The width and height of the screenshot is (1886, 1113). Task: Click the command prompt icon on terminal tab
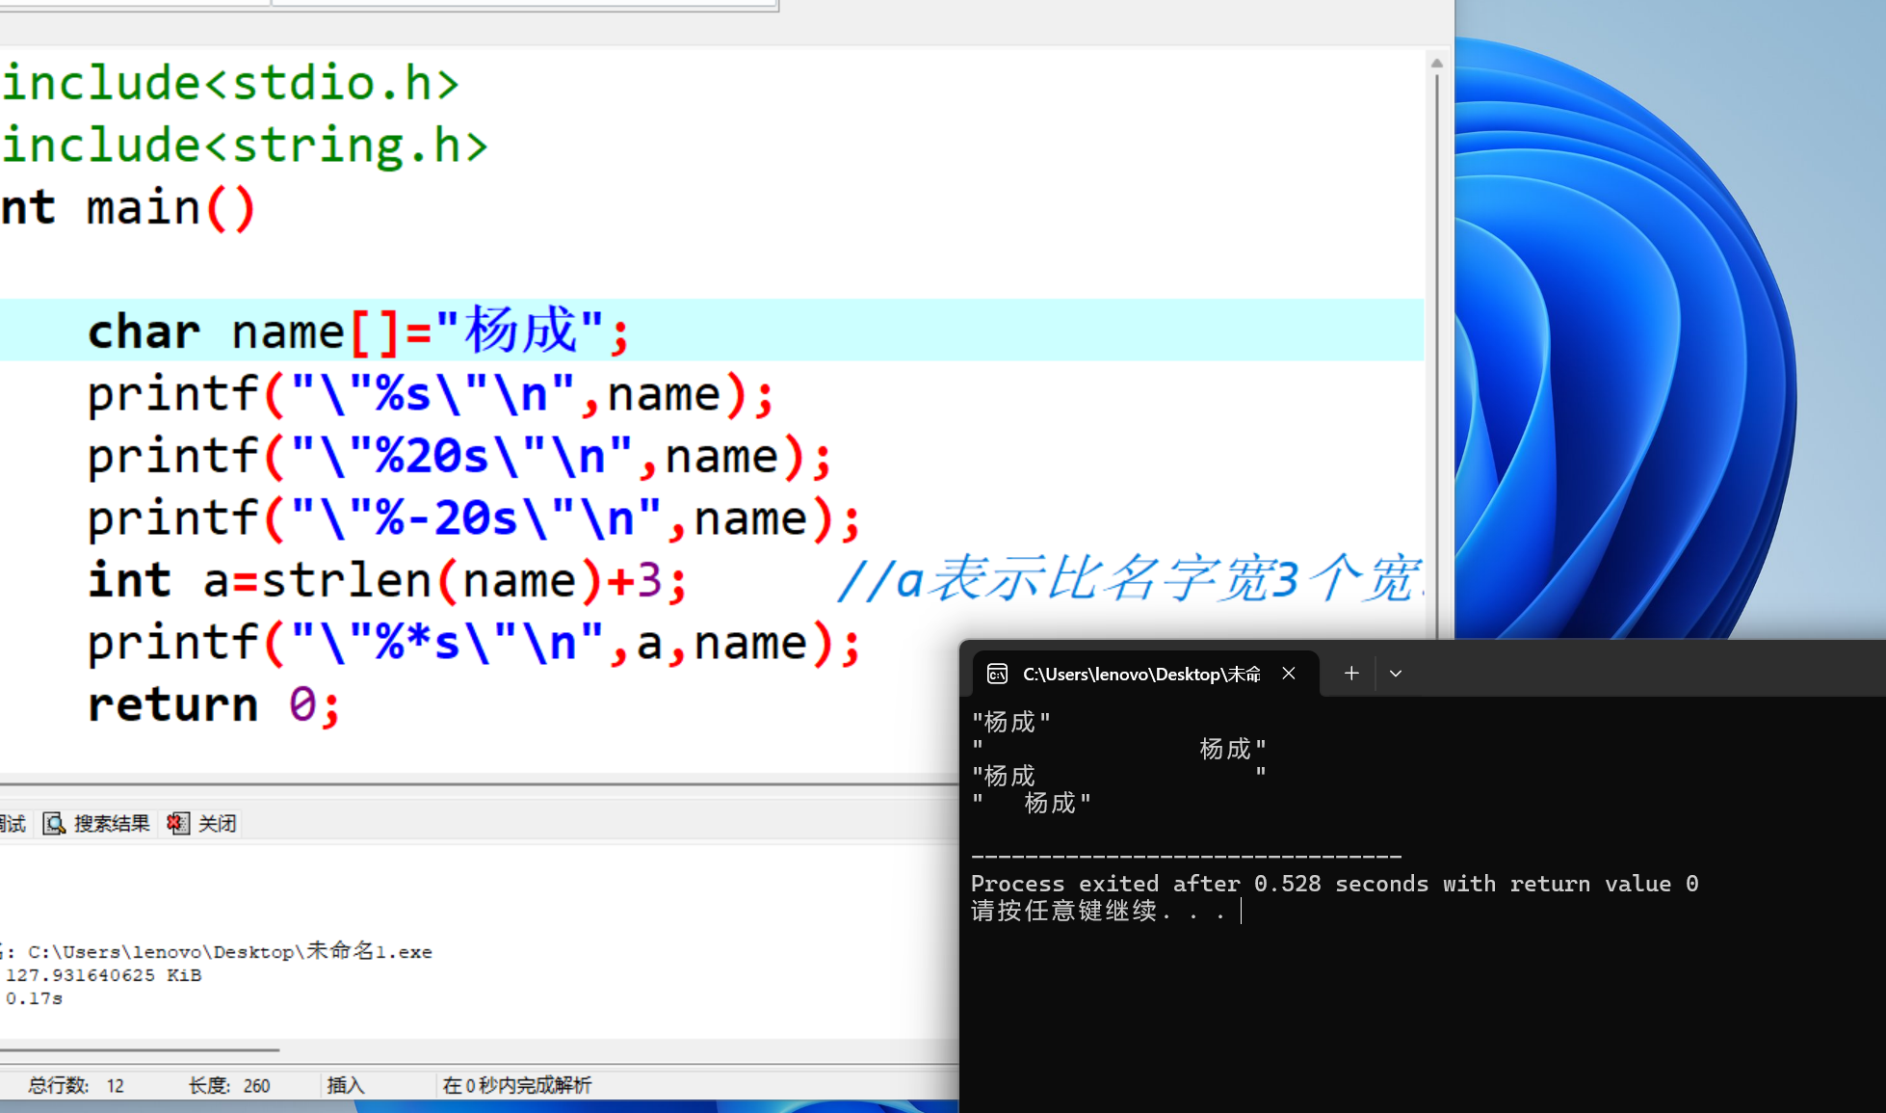[997, 675]
